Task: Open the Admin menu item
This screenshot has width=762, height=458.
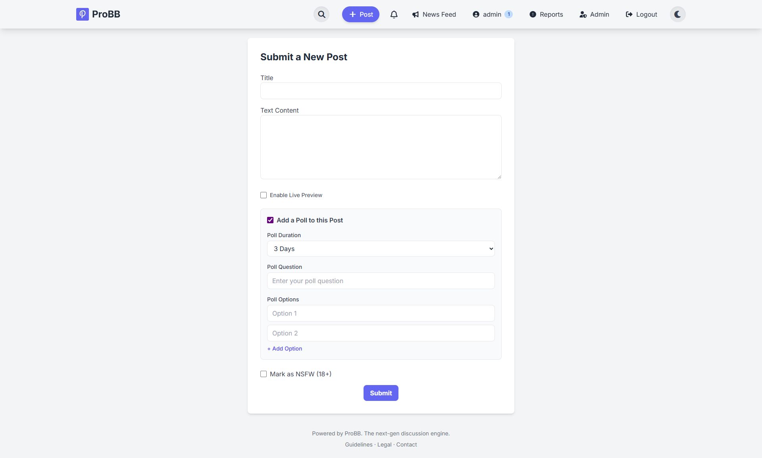Action: 594,14
